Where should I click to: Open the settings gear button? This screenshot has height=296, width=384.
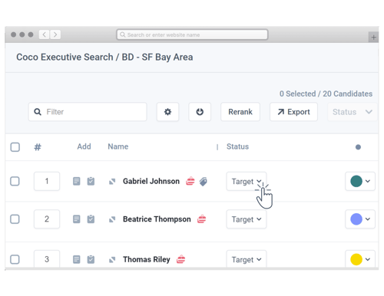(167, 112)
